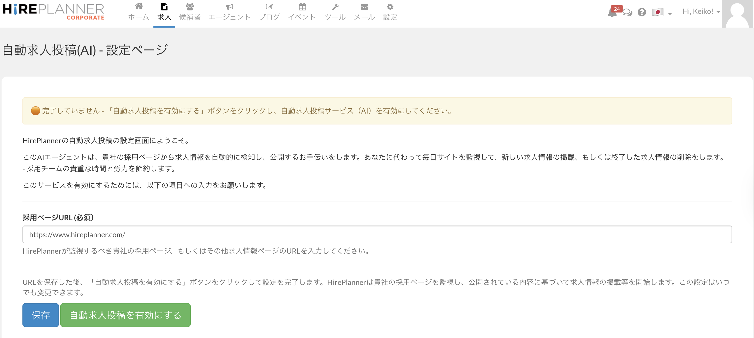This screenshot has width=754, height=338.
Task: Click the Agents (エージェント) megaphone icon
Action: click(x=230, y=7)
